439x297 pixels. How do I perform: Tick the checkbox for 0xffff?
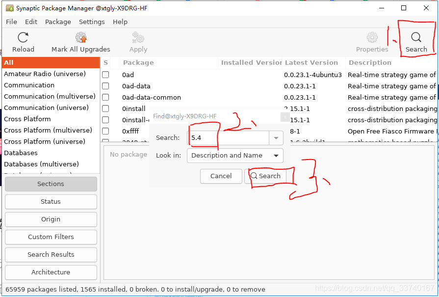pyautogui.click(x=105, y=131)
